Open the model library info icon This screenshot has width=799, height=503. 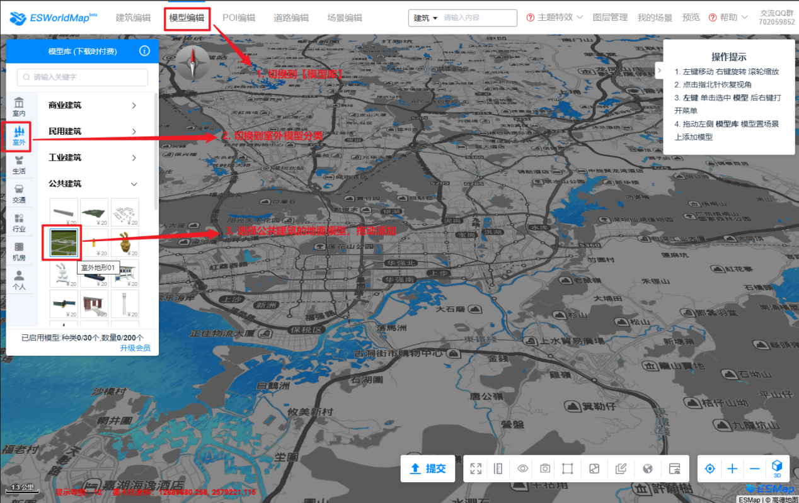tap(144, 51)
